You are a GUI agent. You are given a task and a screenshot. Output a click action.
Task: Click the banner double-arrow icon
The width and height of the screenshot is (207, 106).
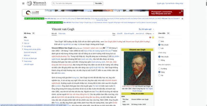pos(180,13)
